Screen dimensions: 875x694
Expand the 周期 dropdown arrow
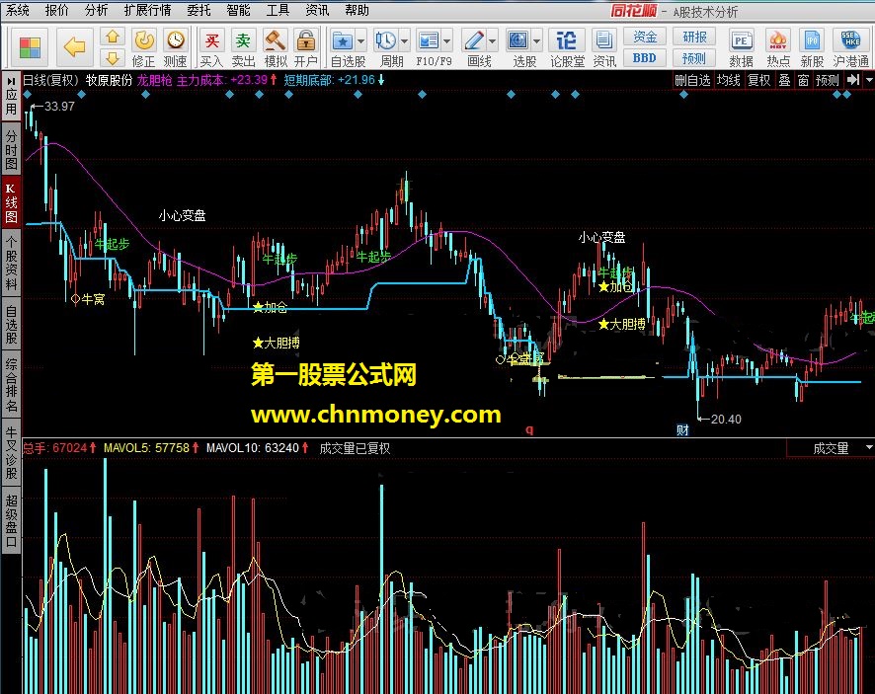tap(405, 40)
